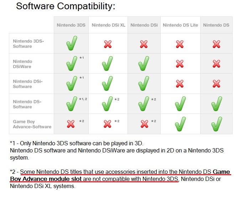Click the Nintendo 3DS-Software row label

28,44
